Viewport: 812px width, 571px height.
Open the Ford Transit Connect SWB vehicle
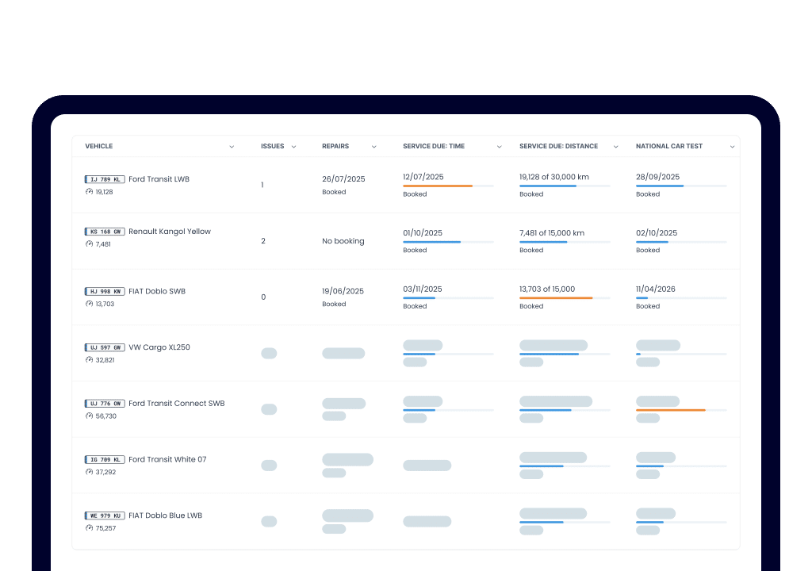click(x=177, y=404)
